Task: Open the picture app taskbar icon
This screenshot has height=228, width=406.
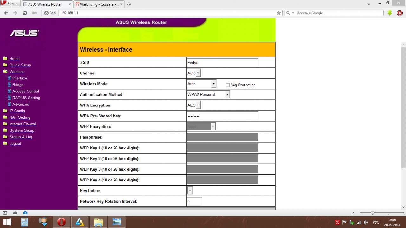Action: point(117,222)
